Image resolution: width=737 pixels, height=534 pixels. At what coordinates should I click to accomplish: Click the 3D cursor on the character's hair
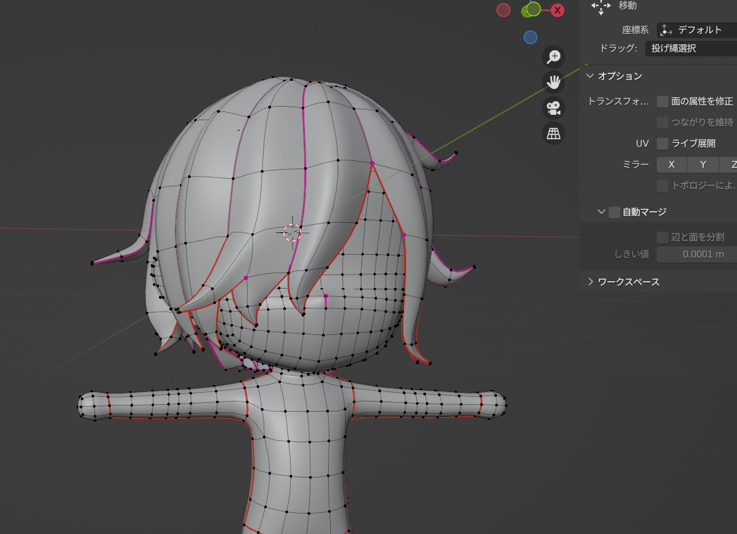[292, 232]
